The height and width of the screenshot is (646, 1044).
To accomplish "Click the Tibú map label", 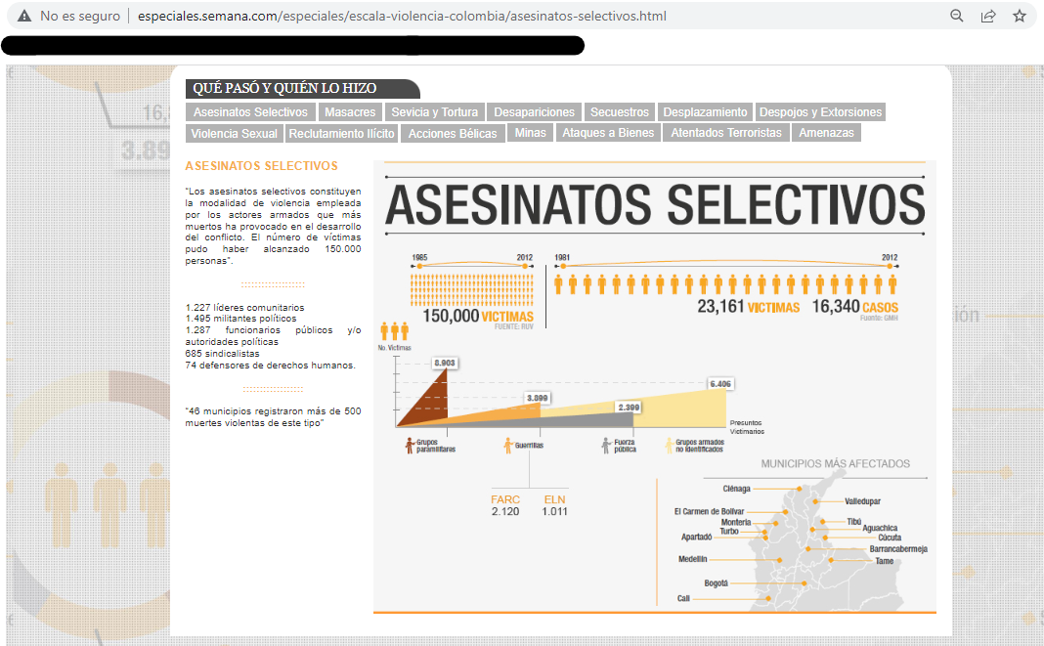I will (x=853, y=522).
